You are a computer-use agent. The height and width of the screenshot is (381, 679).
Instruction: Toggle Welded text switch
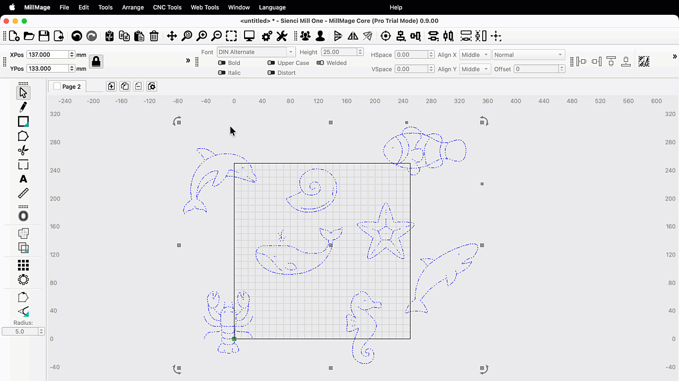(x=320, y=63)
